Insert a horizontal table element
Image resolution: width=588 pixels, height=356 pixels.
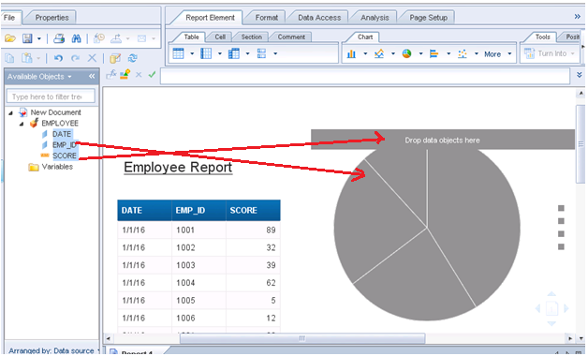coord(206,53)
